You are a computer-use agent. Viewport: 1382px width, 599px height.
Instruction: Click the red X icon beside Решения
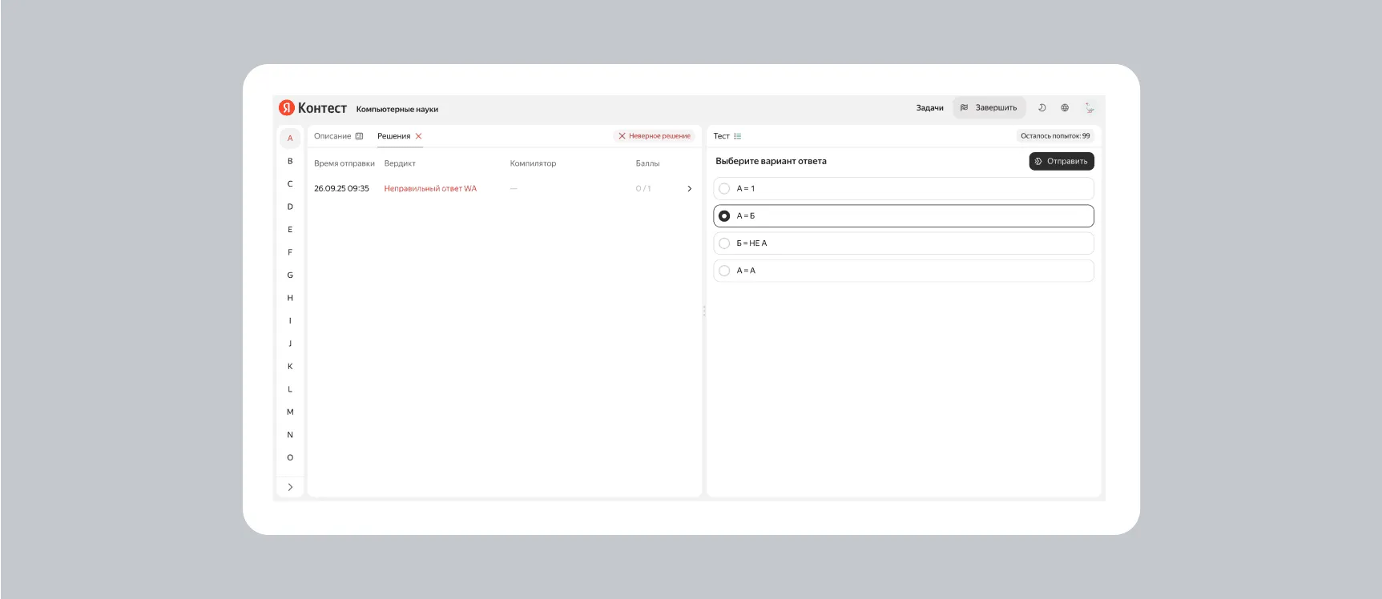(418, 136)
